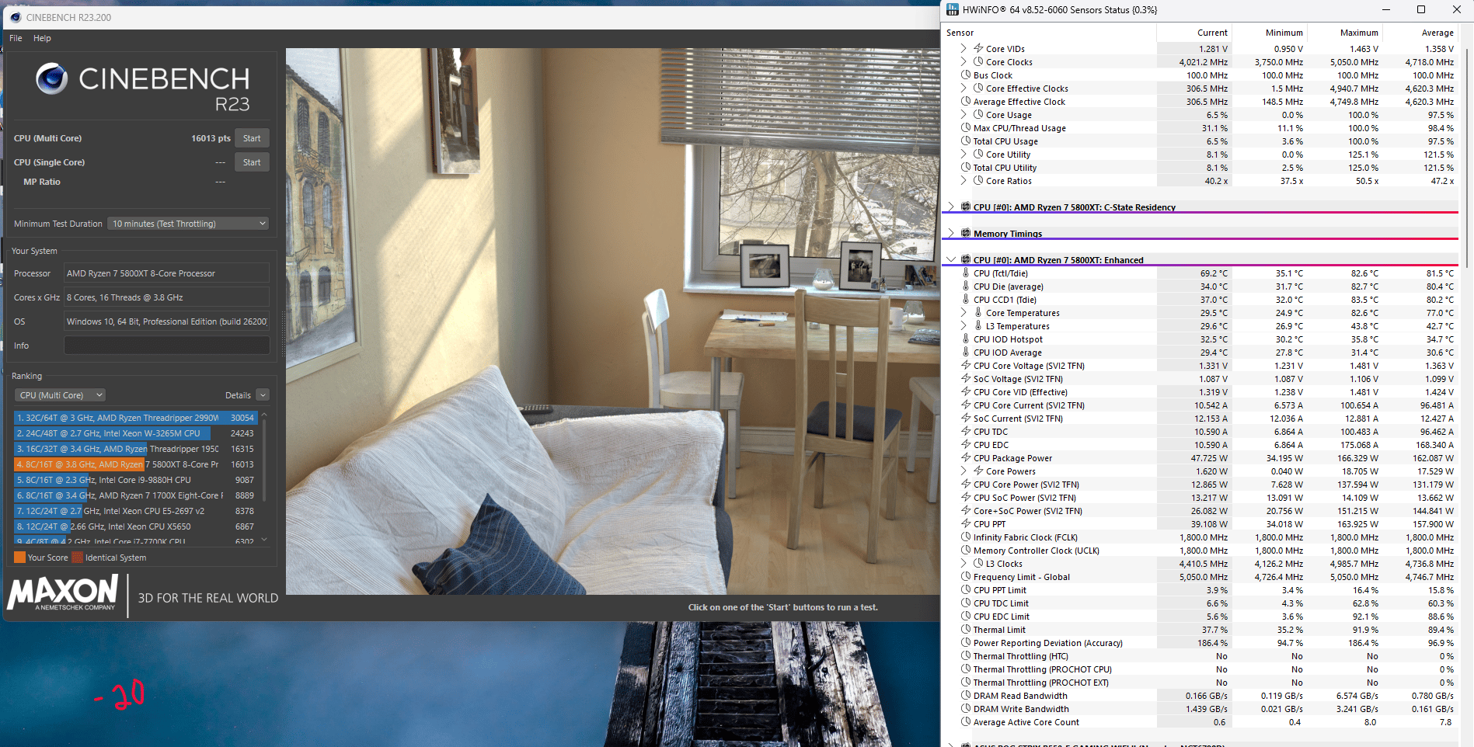Expand the C-State Residency section
Image resolution: width=1474 pixels, height=747 pixels.
click(x=950, y=207)
